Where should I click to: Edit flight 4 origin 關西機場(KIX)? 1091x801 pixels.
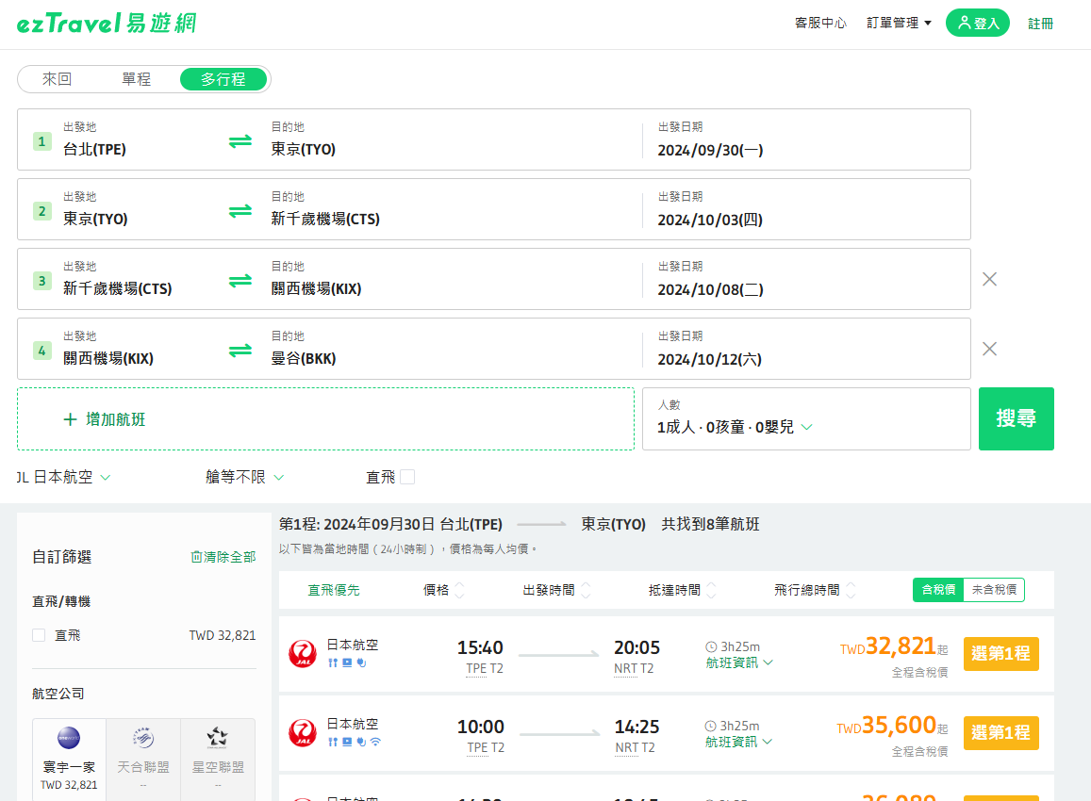tap(108, 358)
